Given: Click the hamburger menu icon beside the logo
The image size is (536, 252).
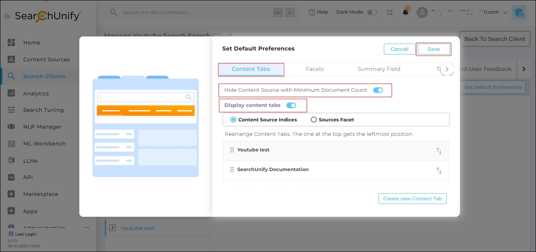Looking at the screenshot, I should (x=7, y=16).
